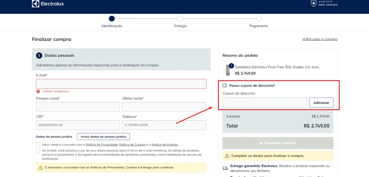Click the red error icon under E-mail

38,91
